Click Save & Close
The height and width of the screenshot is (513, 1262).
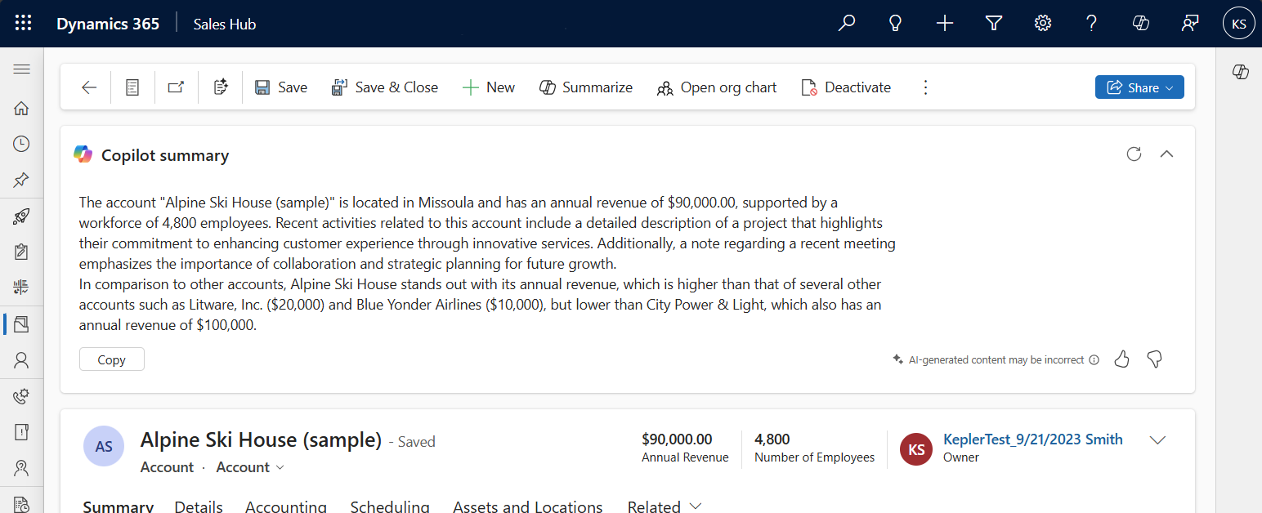384,87
